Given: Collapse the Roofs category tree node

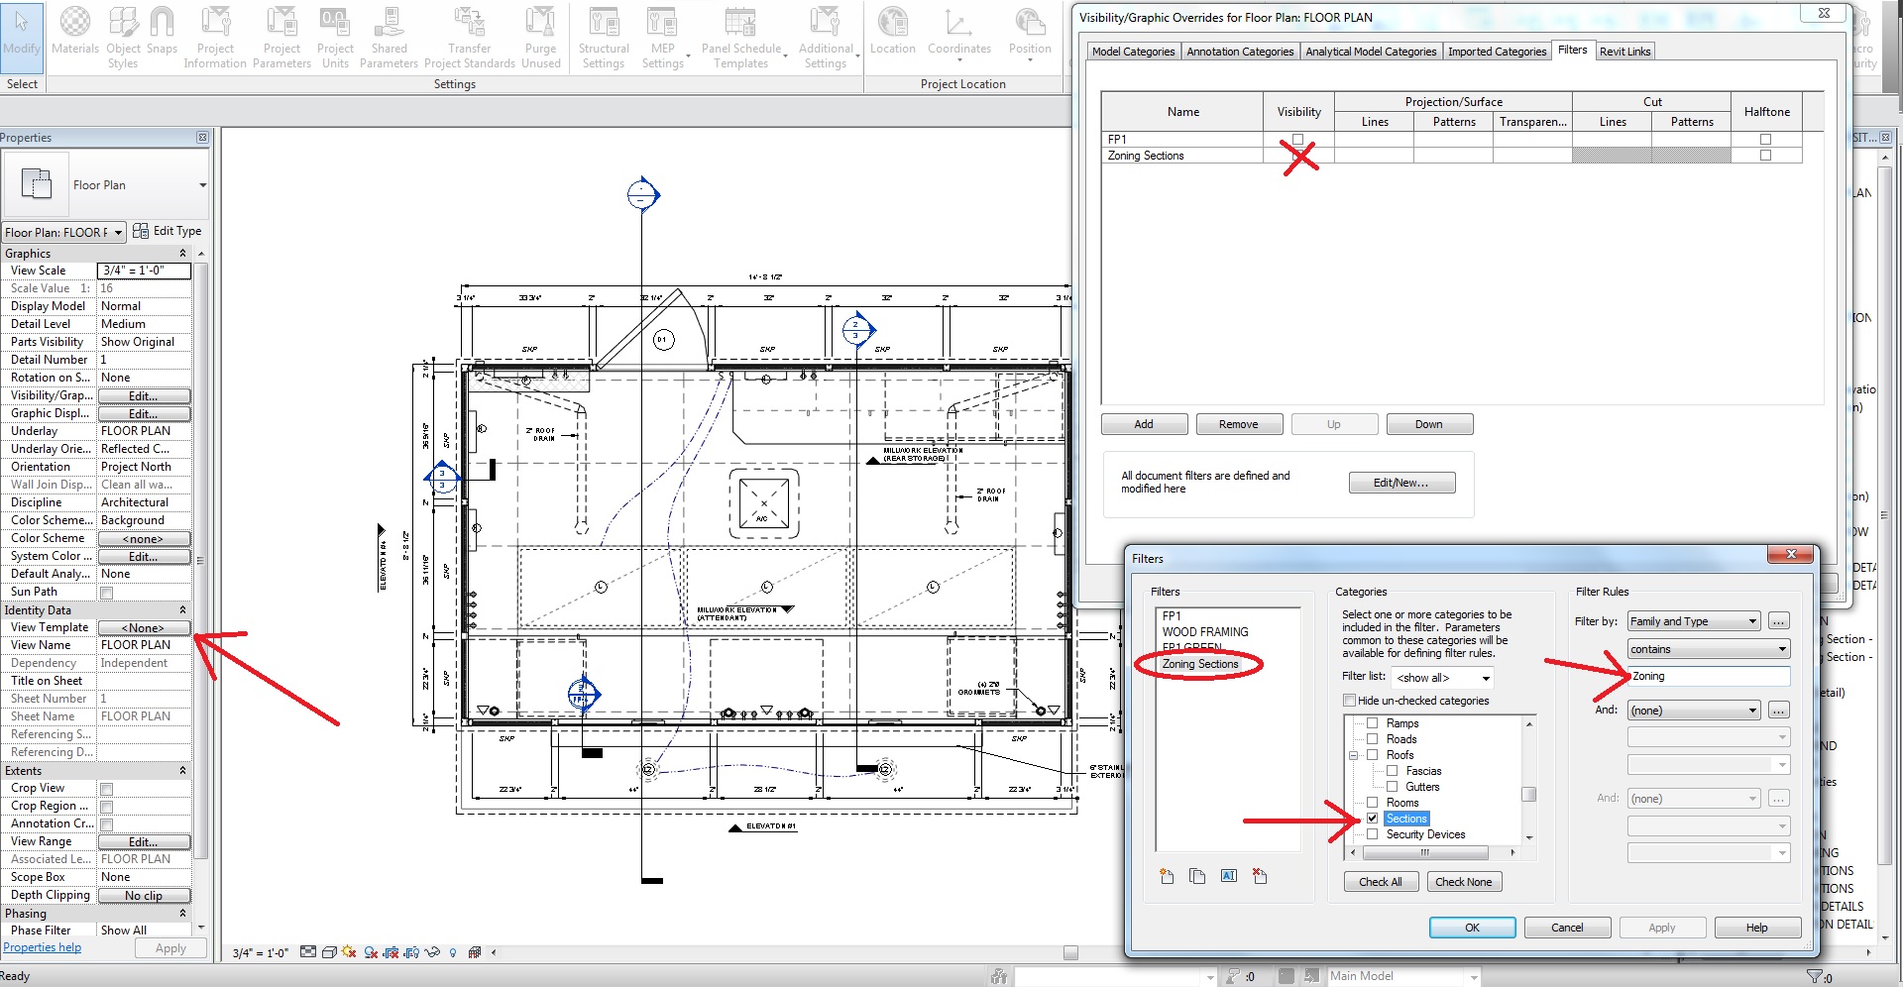Looking at the screenshot, I should point(1352,754).
